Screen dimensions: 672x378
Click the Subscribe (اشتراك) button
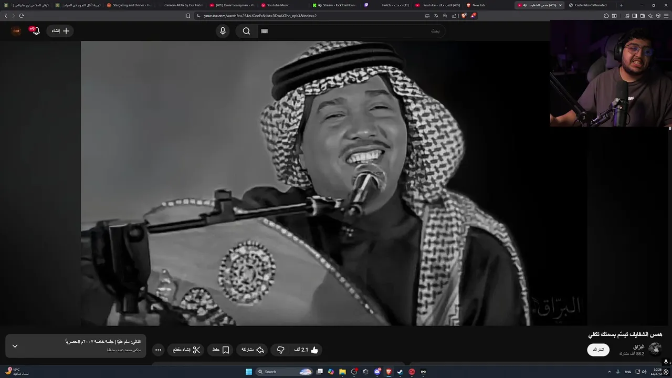pyautogui.click(x=598, y=350)
